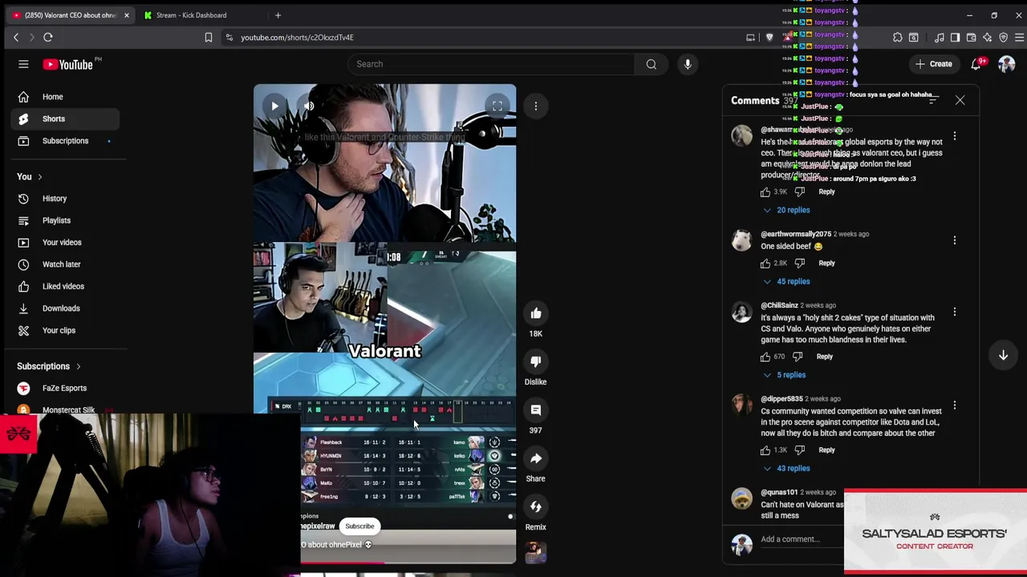The image size is (1027, 577).
Task: Open the account avatar menu
Action: (1006, 64)
